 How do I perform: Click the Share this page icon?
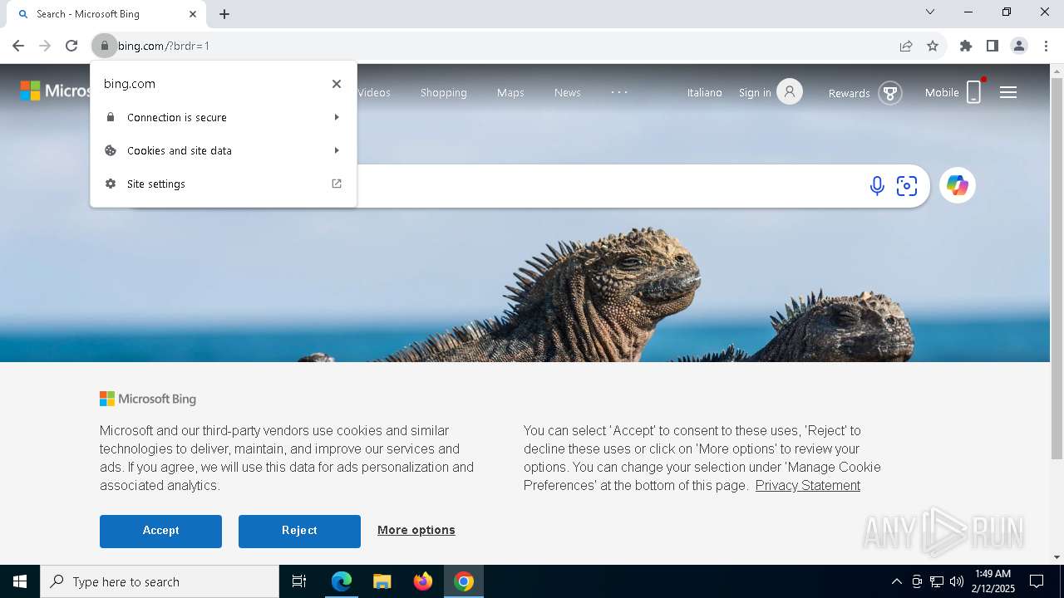[x=906, y=46]
